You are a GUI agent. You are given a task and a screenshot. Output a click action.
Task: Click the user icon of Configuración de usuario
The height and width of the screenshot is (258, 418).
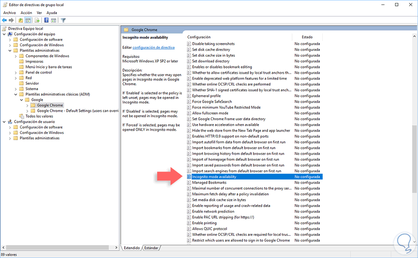(10, 121)
